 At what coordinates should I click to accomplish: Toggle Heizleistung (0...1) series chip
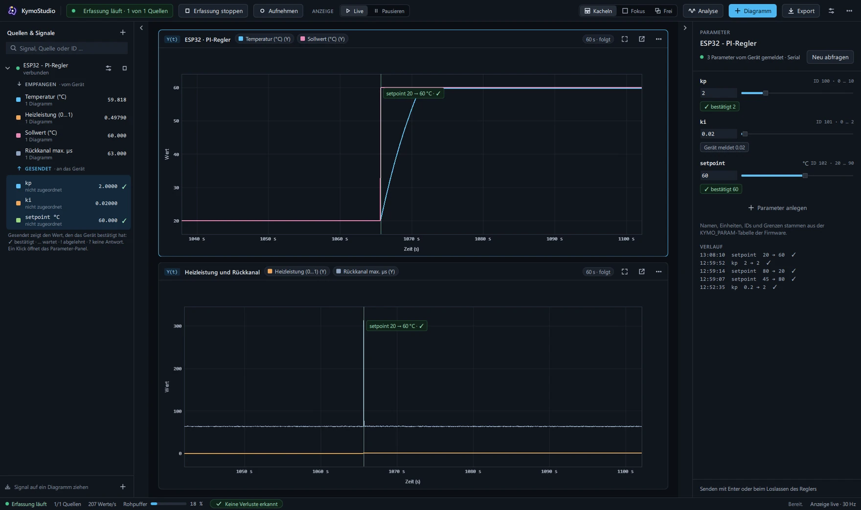coord(297,272)
